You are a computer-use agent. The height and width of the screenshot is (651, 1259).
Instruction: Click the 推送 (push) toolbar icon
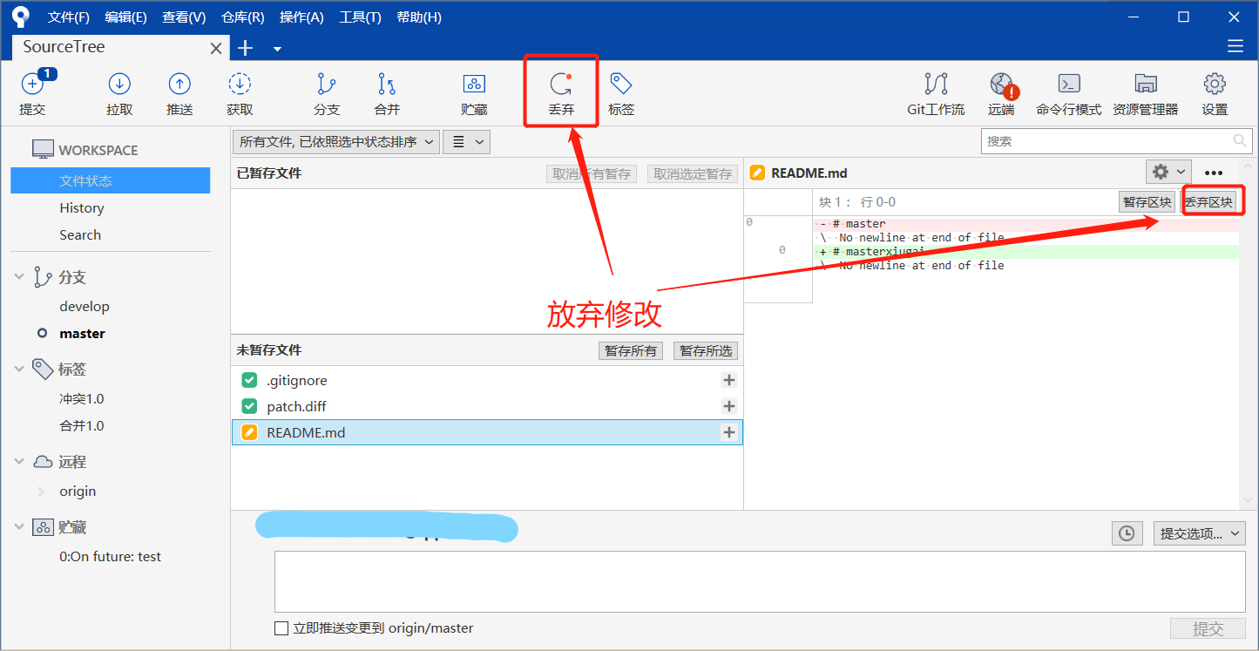(179, 93)
